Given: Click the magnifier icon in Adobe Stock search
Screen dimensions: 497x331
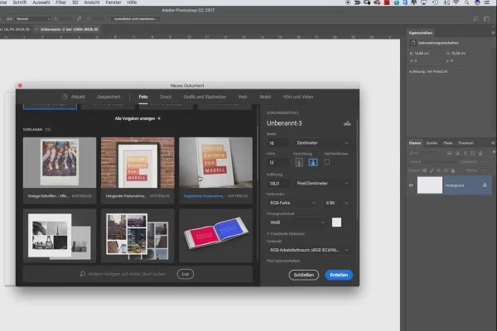Looking at the screenshot, I should (80, 272).
